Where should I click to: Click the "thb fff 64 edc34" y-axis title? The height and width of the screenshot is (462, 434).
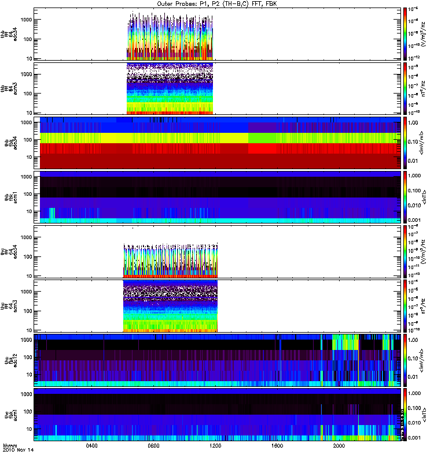click(x=9, y=34)
